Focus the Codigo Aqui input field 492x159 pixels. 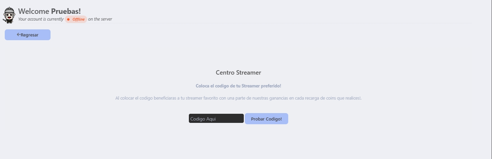tap(216, 118)
